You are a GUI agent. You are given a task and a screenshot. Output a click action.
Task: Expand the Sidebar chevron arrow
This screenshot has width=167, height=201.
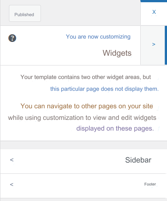point(12,160)
